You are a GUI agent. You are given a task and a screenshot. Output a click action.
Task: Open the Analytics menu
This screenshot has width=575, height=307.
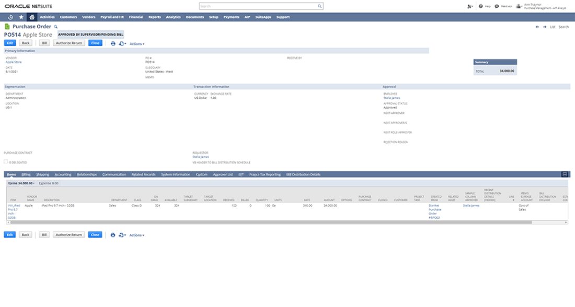pos(173,17)
